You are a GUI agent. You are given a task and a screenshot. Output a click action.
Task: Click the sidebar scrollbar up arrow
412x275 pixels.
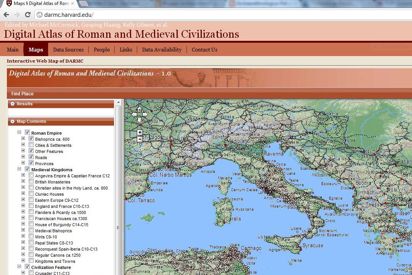pos(118,102)
